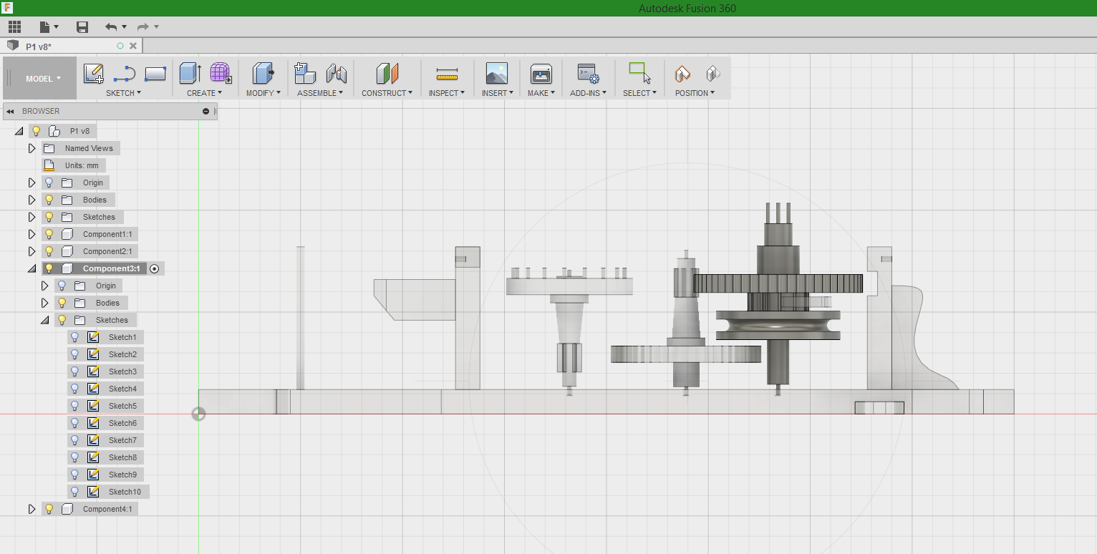Open the redo history dropdown arrow
This screenshot has width=1097, height=554.
pyautogui.click(x=156, y=27)
